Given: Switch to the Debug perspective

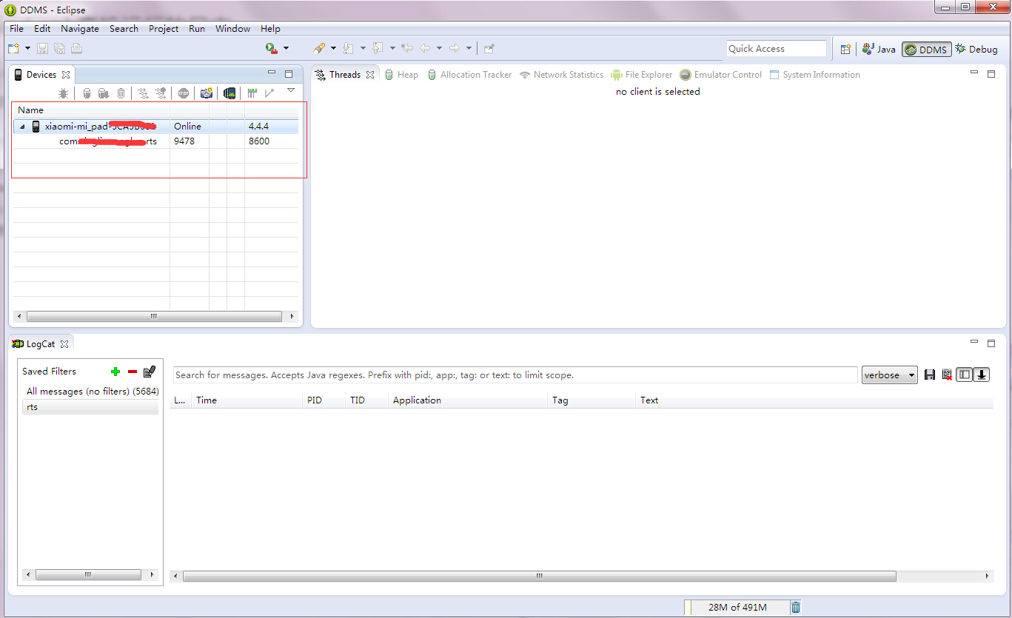Looking at the screenshot, I should [976, 49].
